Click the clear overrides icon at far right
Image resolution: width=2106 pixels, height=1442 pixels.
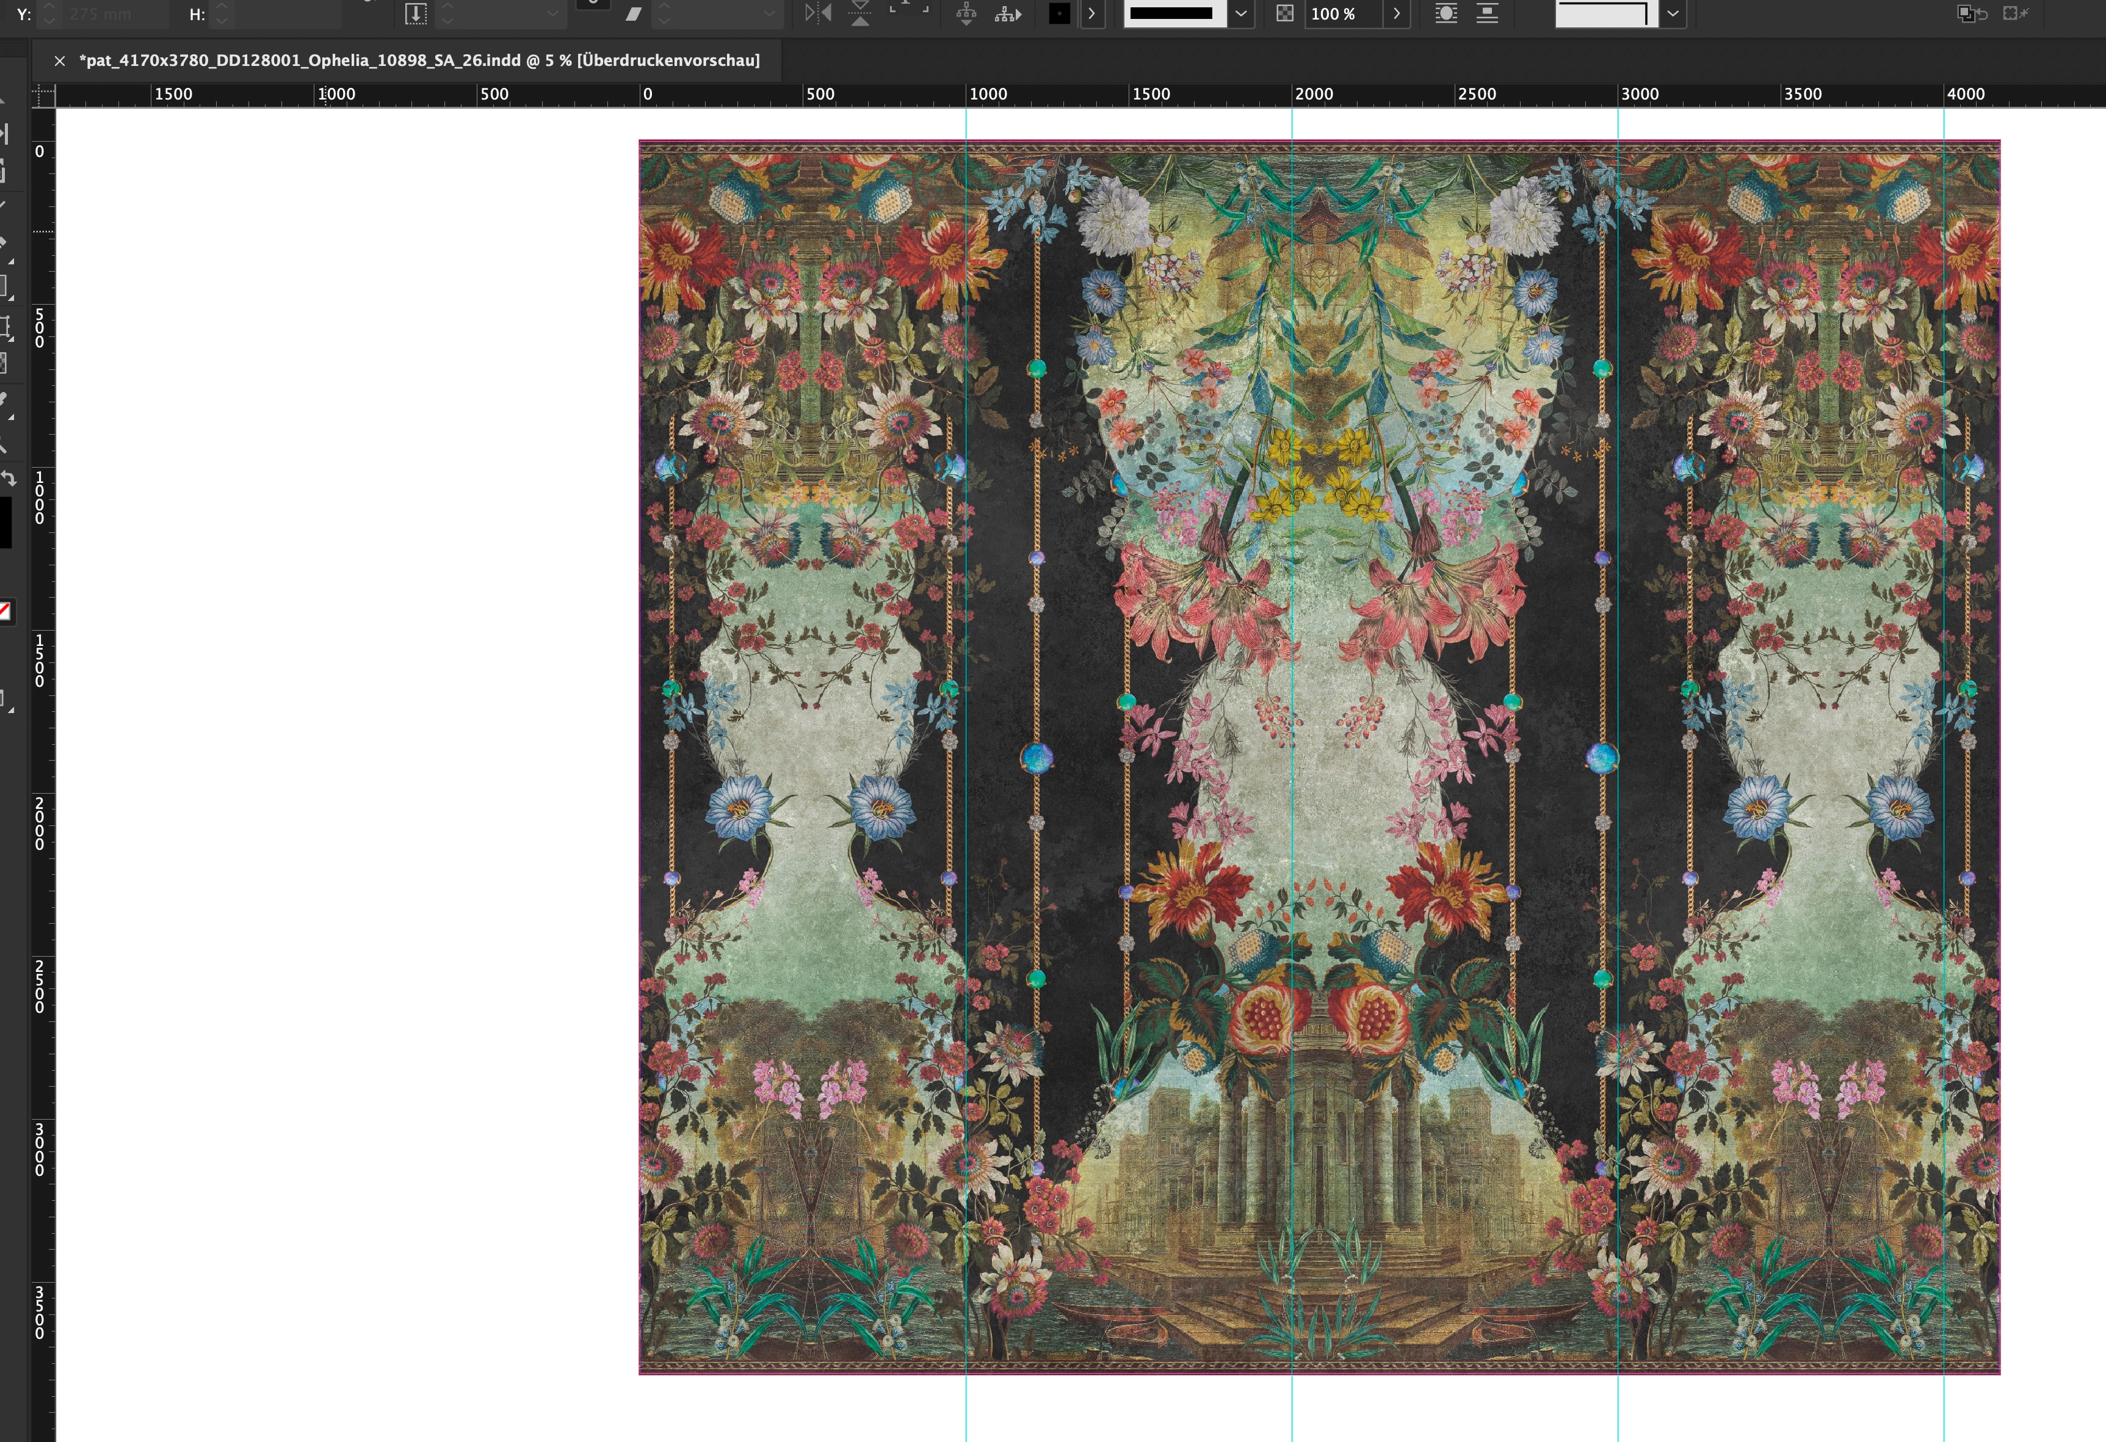pos(2016,13)
